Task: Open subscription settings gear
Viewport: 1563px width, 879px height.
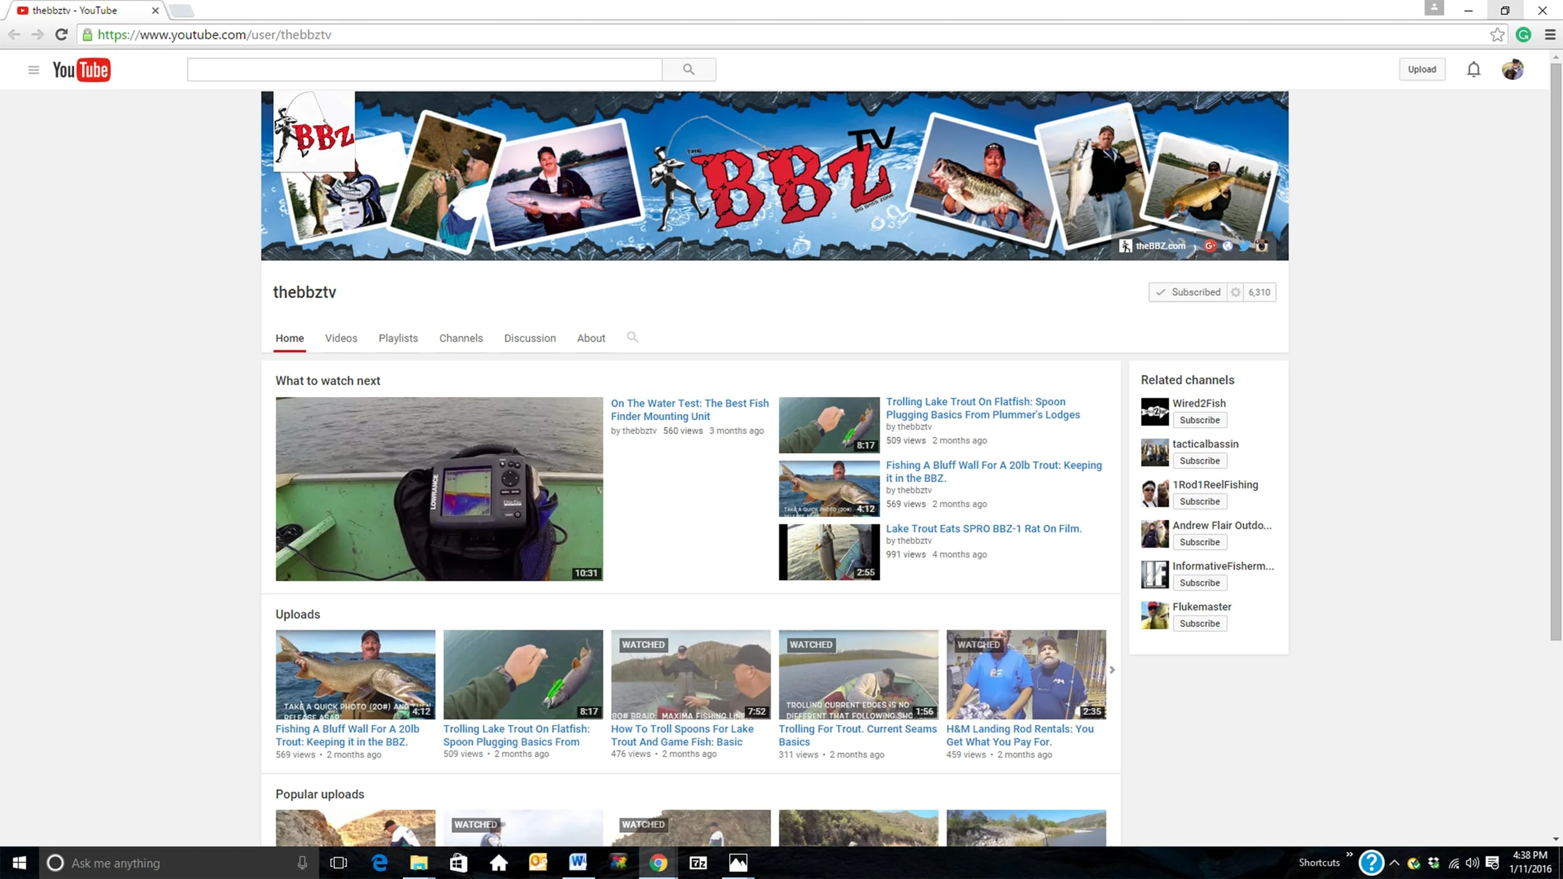Action: tap(1235, 292)
